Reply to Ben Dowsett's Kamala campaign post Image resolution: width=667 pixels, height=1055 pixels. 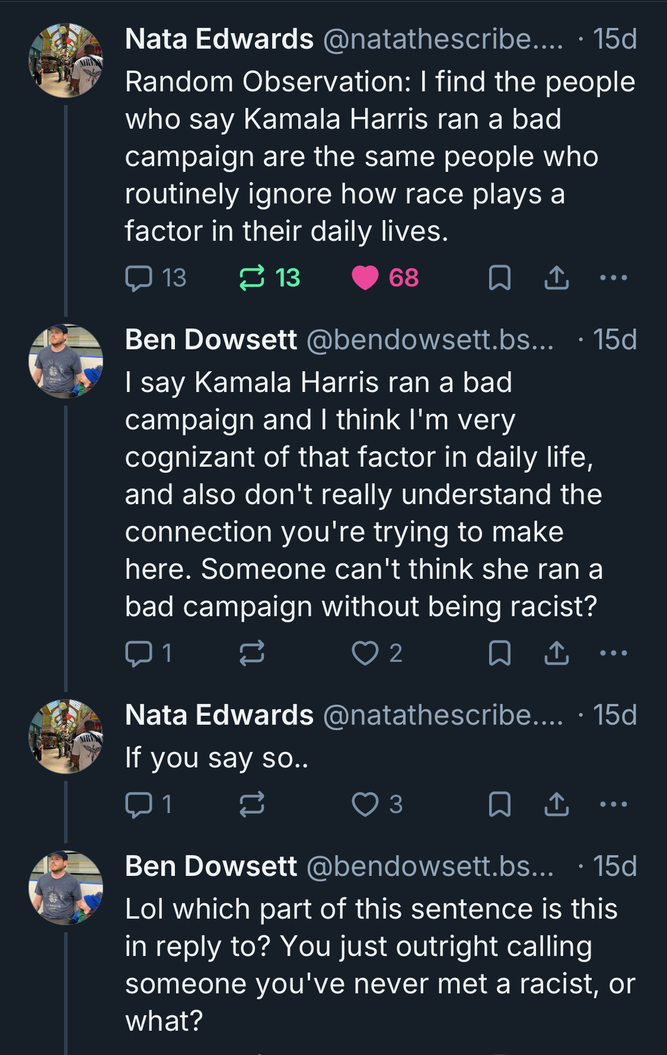139,654
